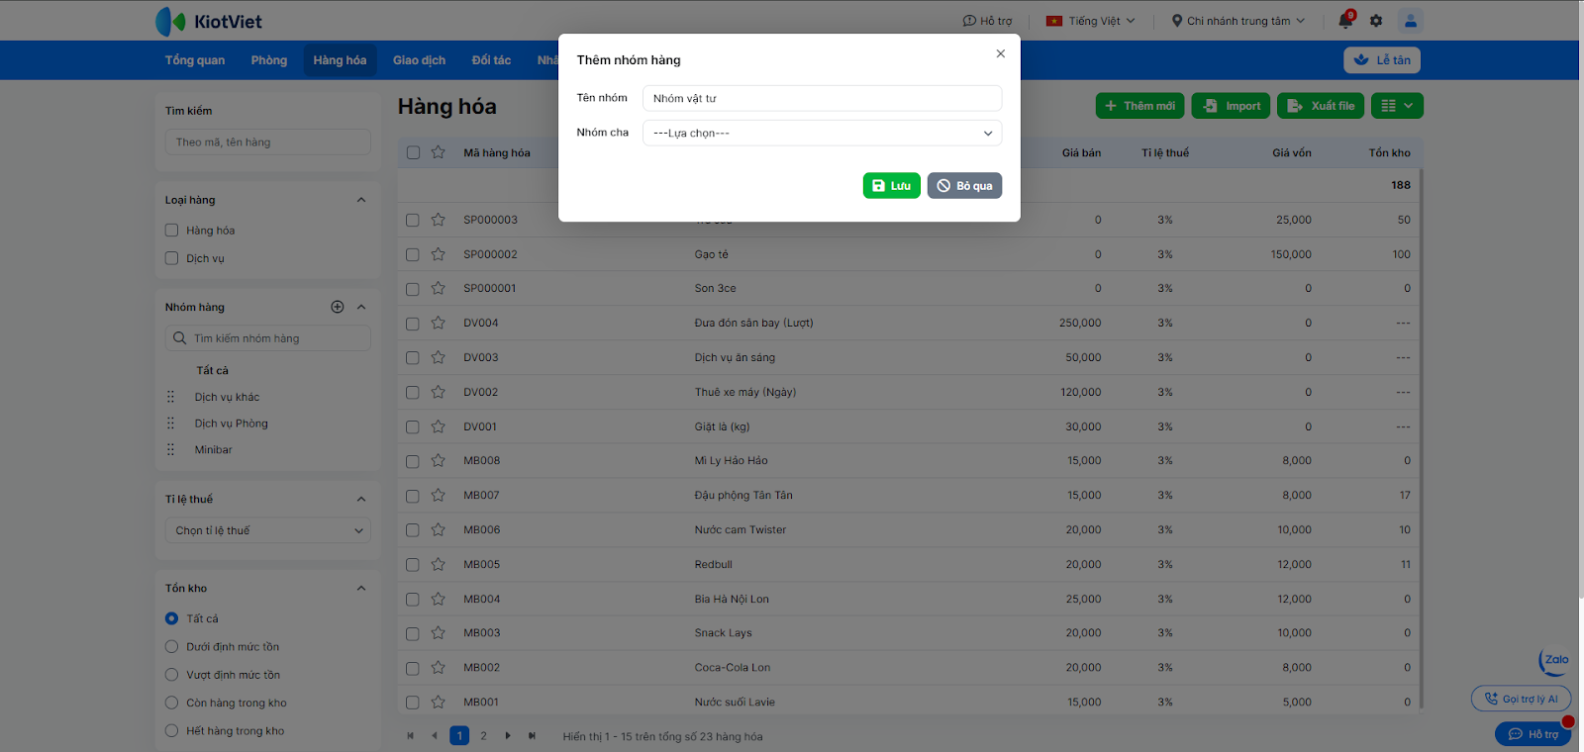Image resolution: width=1584 pixels, height=752 pixels.
Task: Click the Theo mã, tên hàng search field
Action: (x=268, y=142)
